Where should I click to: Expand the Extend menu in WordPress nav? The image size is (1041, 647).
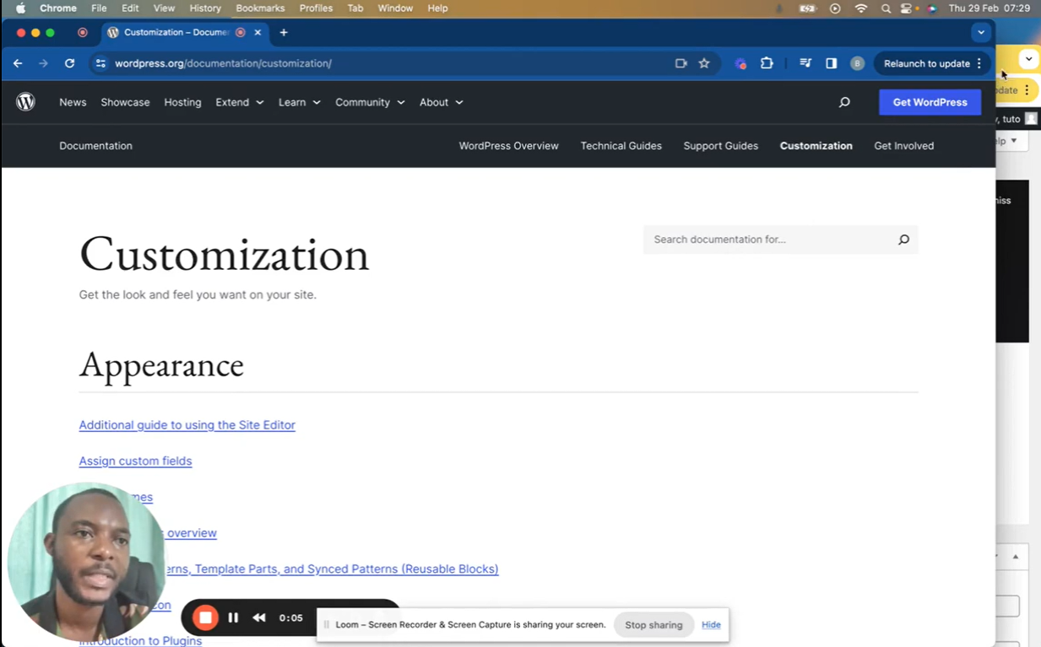[x=240, y=102]
